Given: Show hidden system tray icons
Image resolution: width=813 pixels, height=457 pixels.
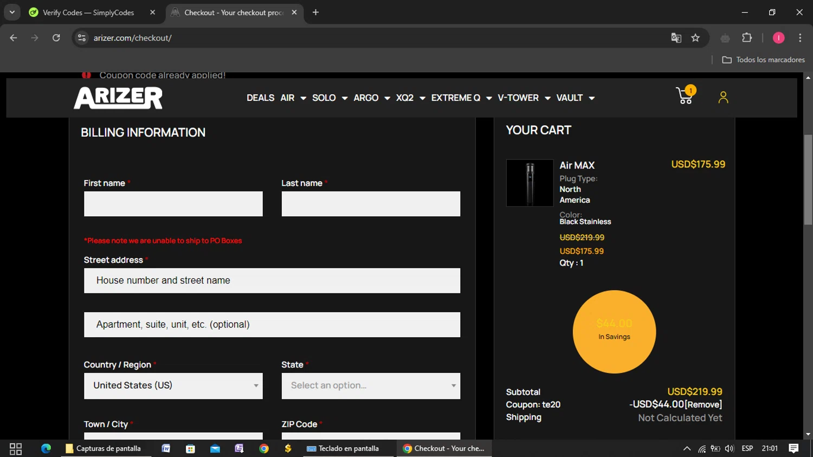Looking at the screenshot, I should coord(687,448).
